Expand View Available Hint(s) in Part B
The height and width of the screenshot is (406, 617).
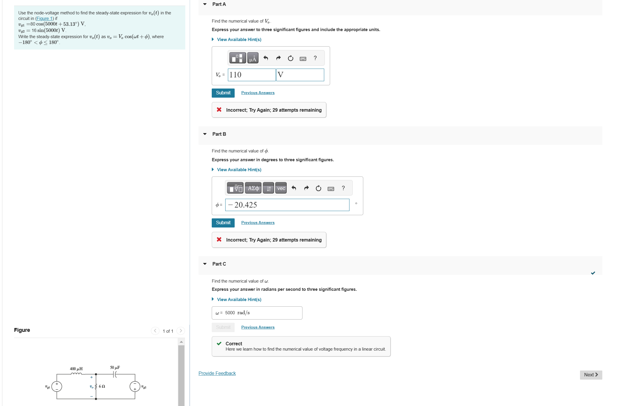(x=238, y=169)
